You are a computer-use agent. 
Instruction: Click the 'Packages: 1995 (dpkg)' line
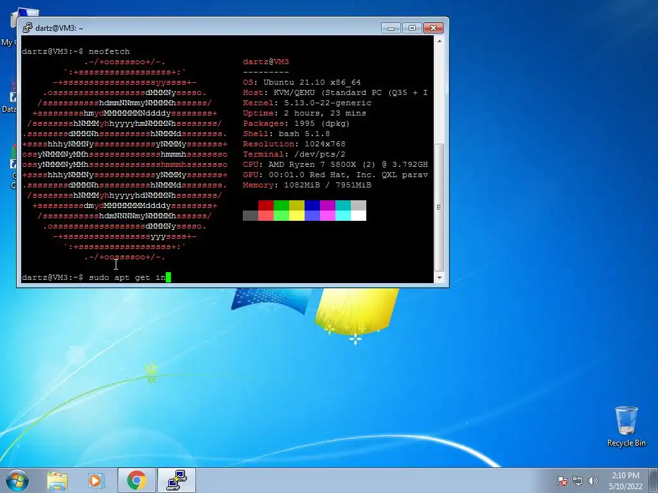(296, 123)
